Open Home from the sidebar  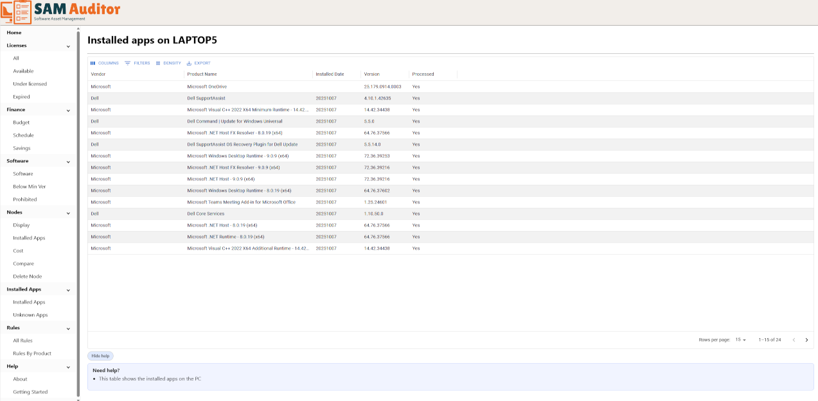coord(14,33)
